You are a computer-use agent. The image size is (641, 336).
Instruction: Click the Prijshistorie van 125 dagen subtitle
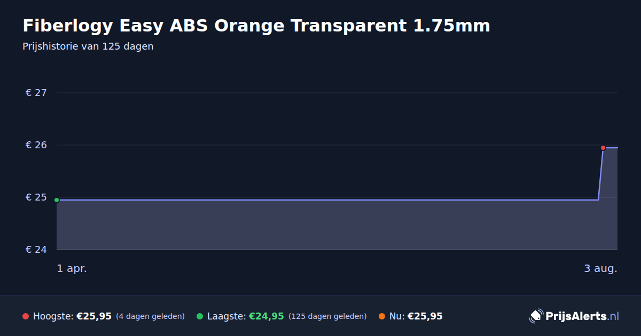[x=88, y=46]
